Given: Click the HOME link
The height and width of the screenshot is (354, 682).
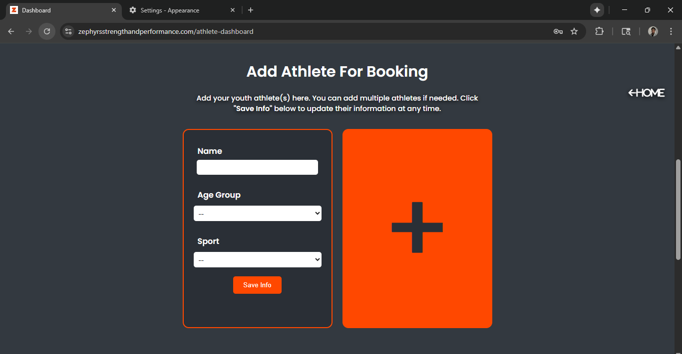Looking at the screenshot, I should point(646,93).
